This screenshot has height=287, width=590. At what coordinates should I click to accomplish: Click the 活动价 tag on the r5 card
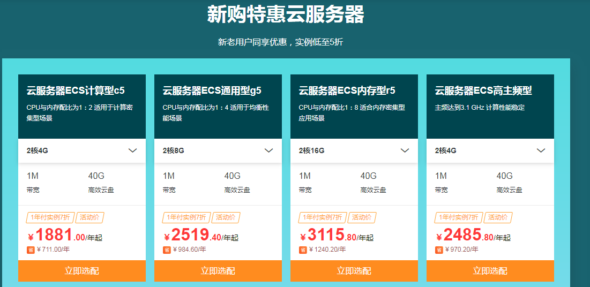tap(362, 217)
